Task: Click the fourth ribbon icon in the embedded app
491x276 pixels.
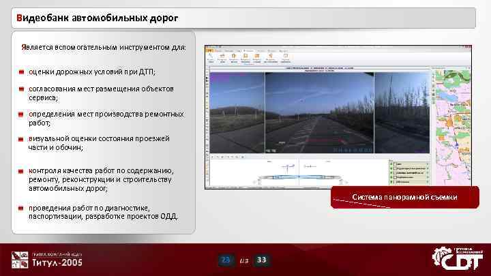Action: pyautogui.click(x=245, y=57)
